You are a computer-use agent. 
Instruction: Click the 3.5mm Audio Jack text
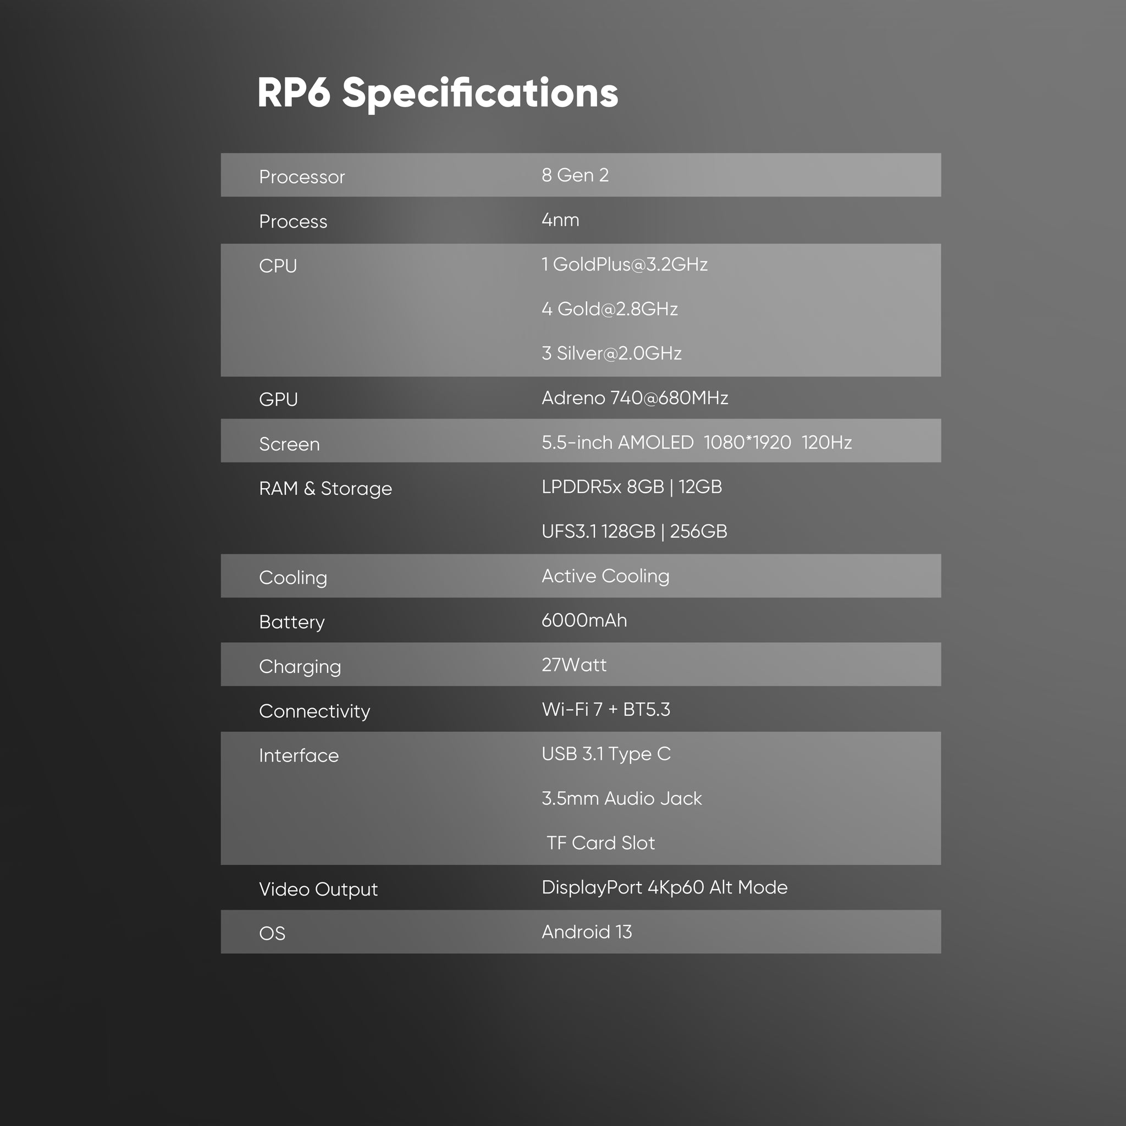click(621, 798)
